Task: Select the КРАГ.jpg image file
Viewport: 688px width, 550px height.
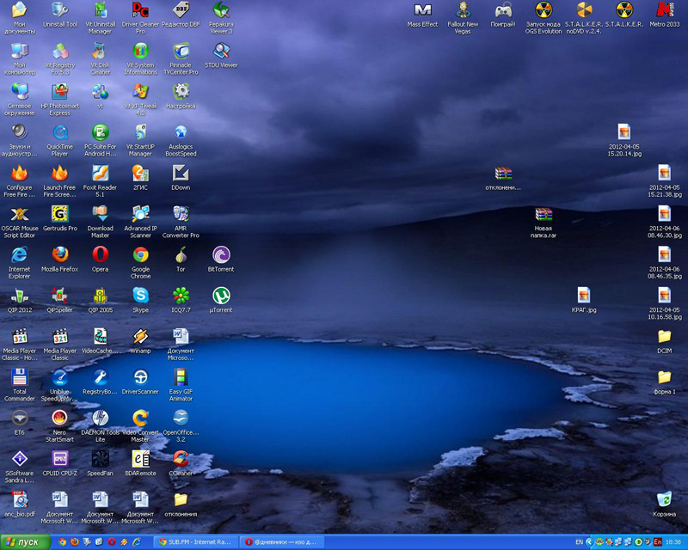Action: pyautogui.click(x=584, y=300)
